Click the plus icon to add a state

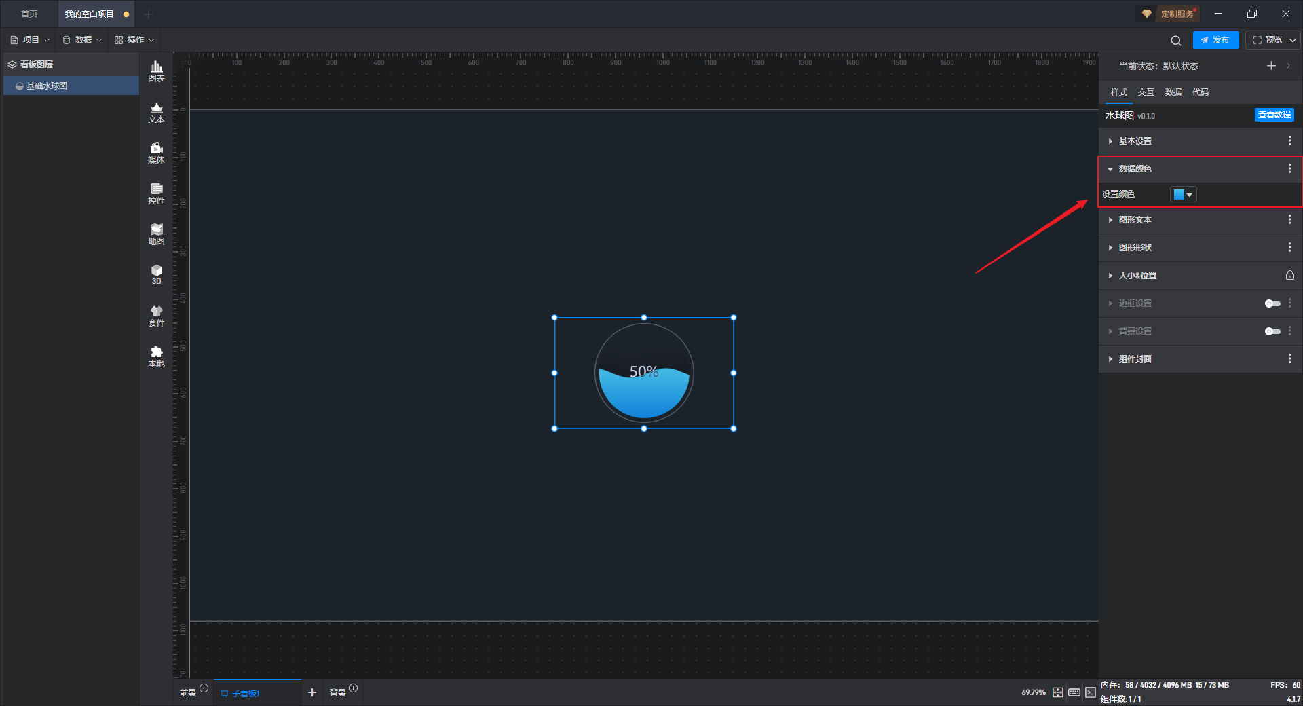click(x=1271, y=66)
